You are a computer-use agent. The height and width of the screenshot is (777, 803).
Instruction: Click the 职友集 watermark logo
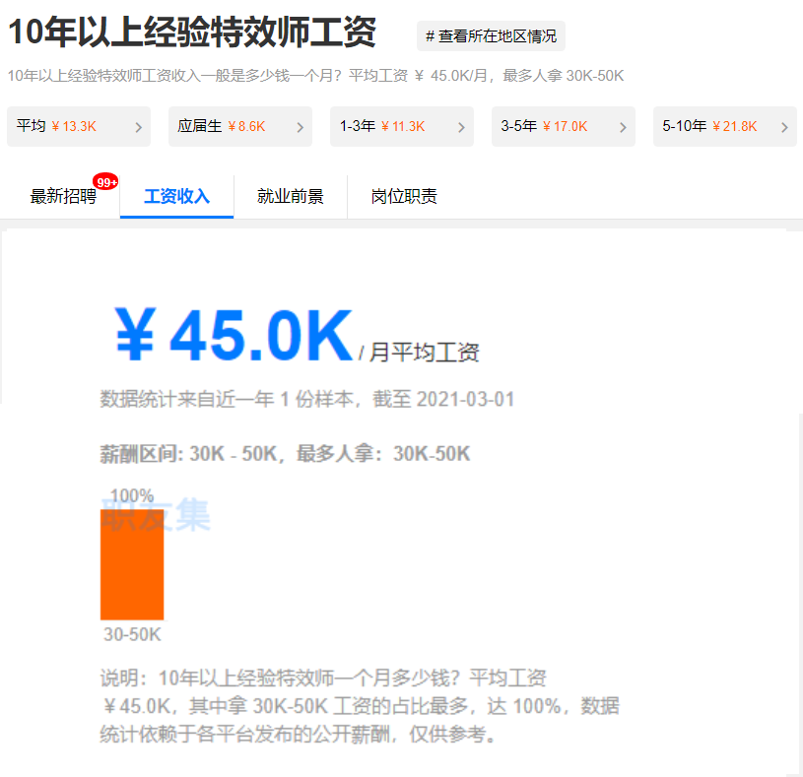156,515
